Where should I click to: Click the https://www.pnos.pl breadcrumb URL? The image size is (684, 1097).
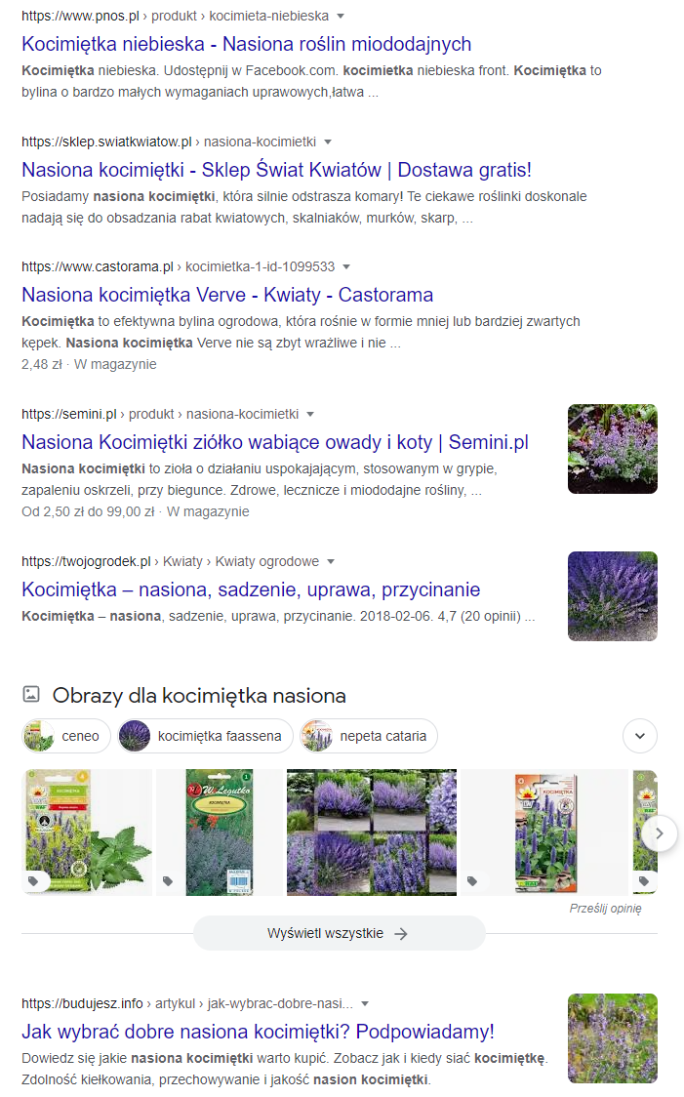[x=80, y=16]
